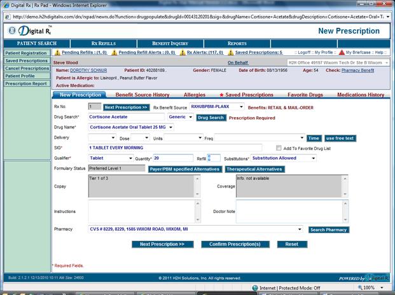Check Add To Favorite Drug List

coord(279,147)
